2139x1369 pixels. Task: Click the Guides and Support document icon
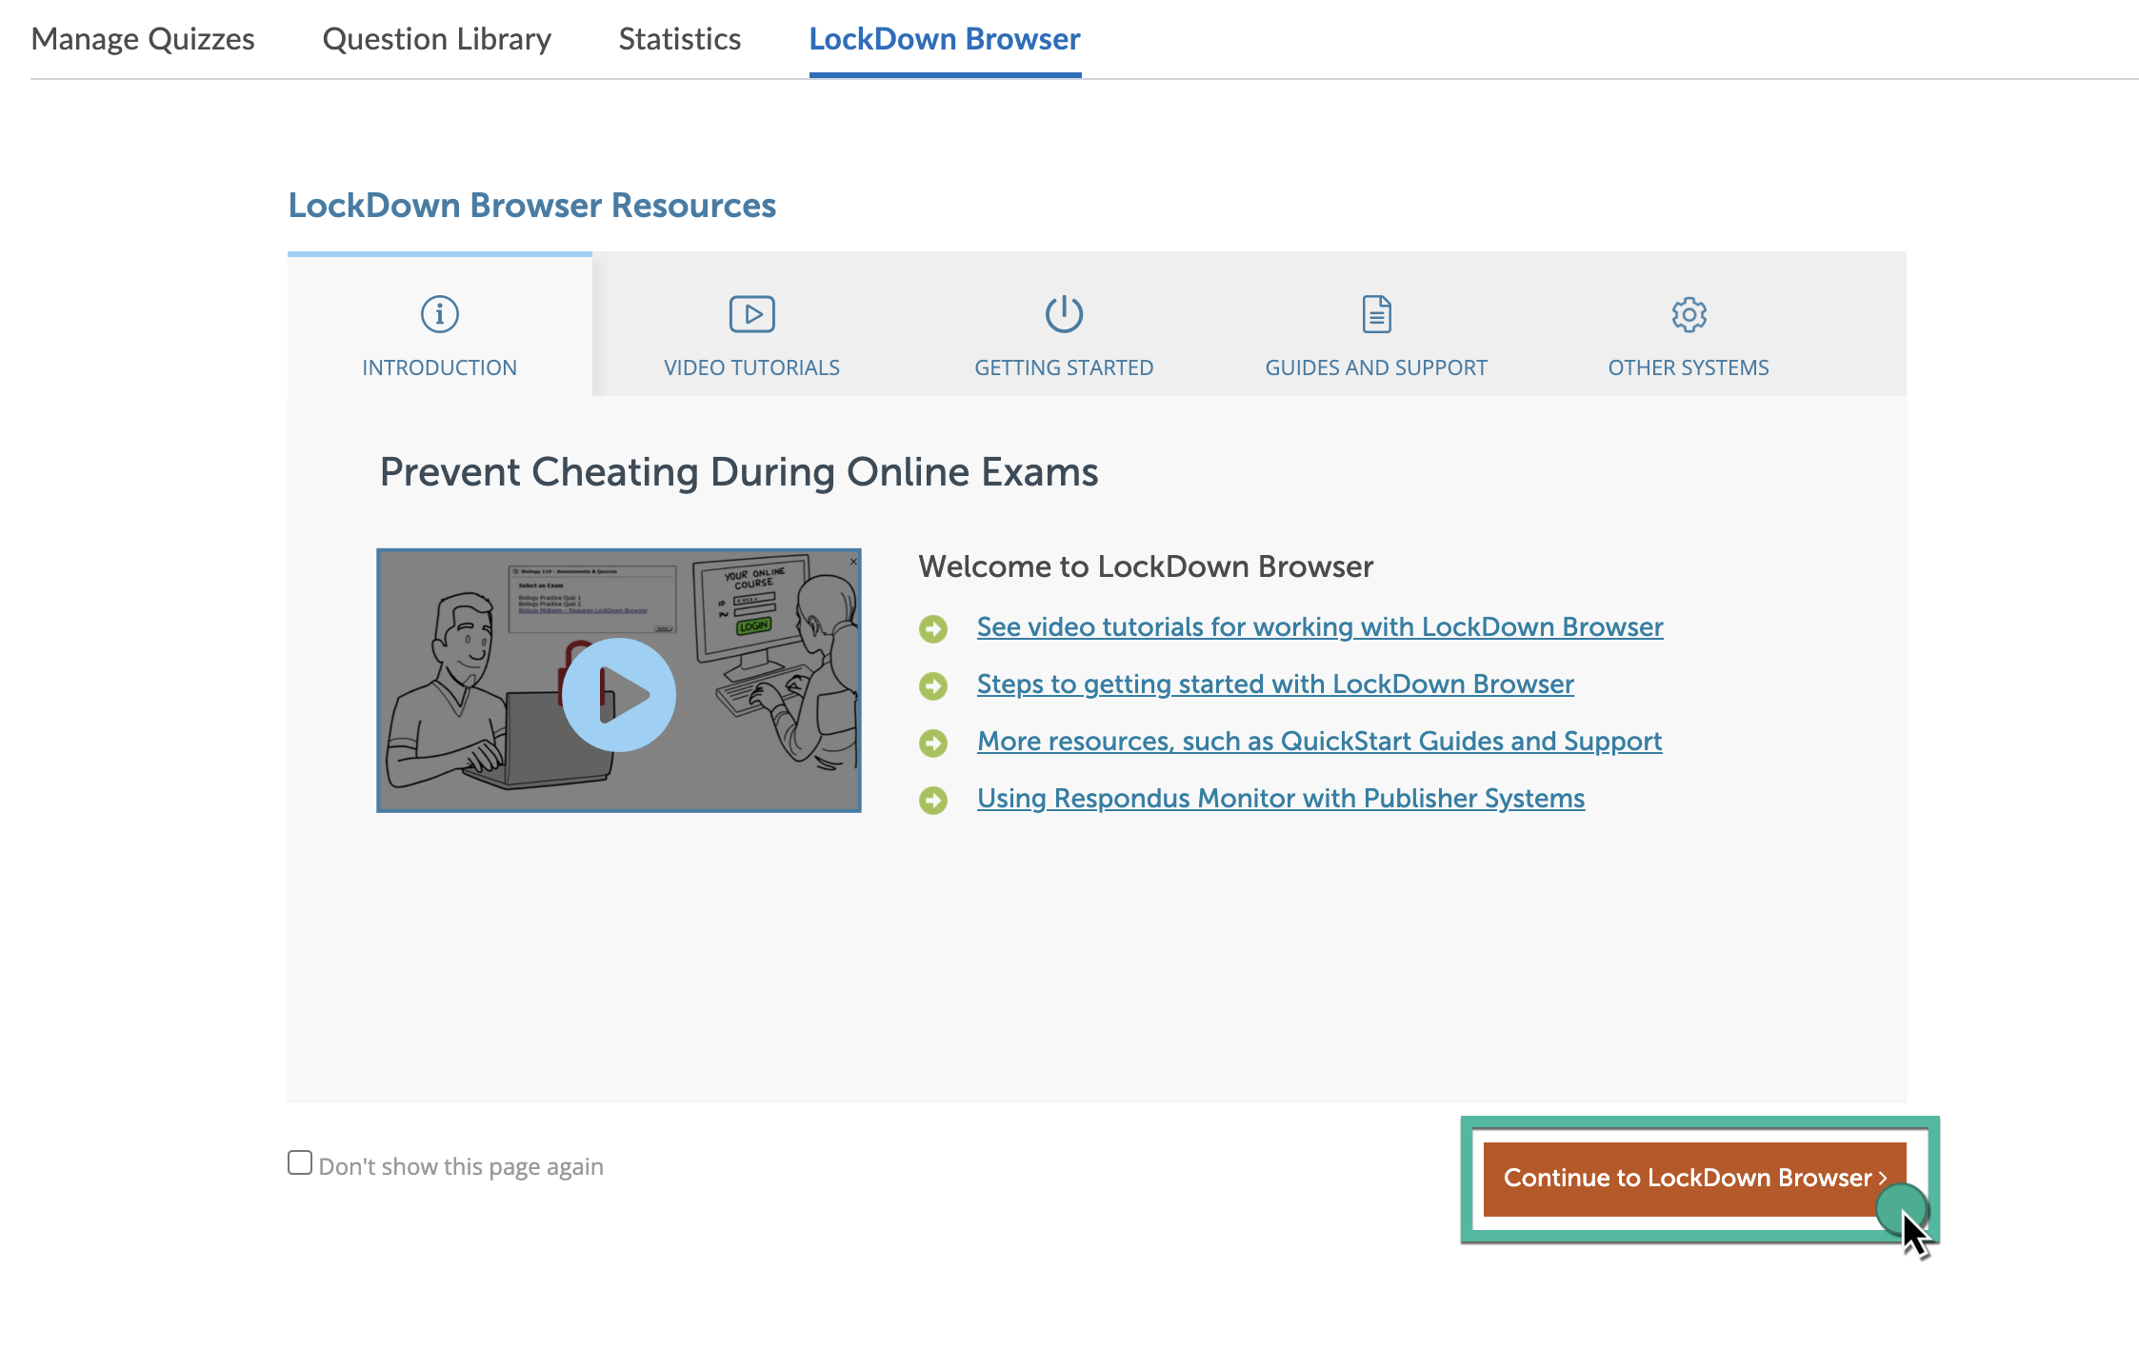click(x=1376, y=314)
